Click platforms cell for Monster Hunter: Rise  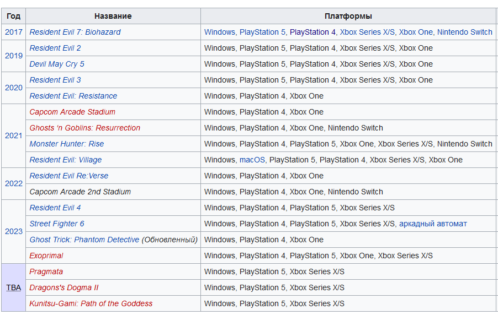tap(348, 144)
